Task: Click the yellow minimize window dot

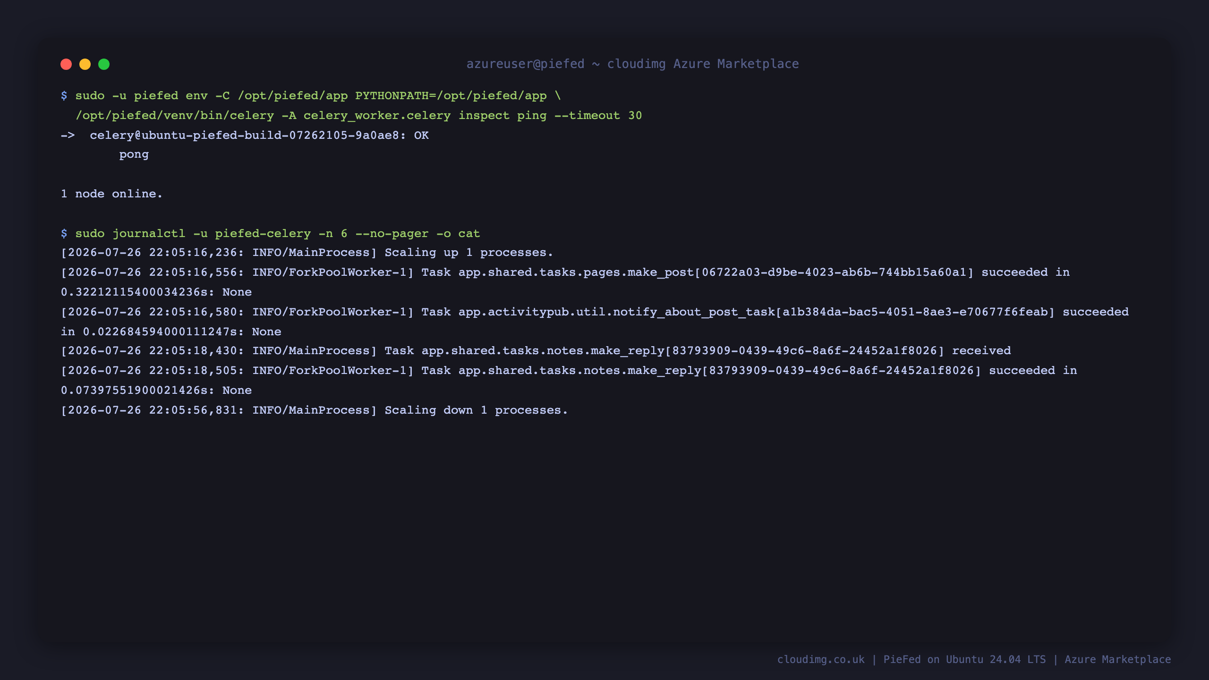Action: click(x=85, y=64)
